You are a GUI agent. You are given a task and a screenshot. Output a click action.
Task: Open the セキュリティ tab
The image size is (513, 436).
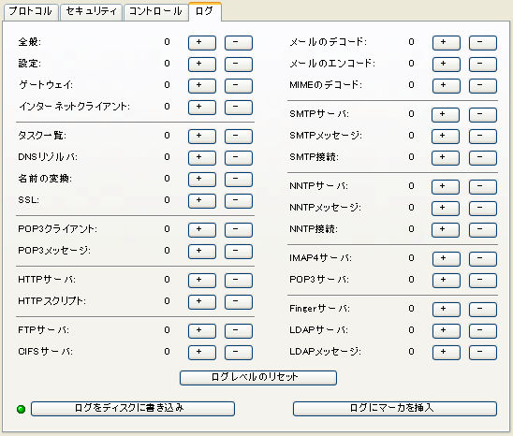[91, 11]
